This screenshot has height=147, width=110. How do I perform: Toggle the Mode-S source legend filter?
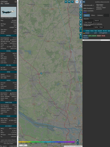[86, 38]
